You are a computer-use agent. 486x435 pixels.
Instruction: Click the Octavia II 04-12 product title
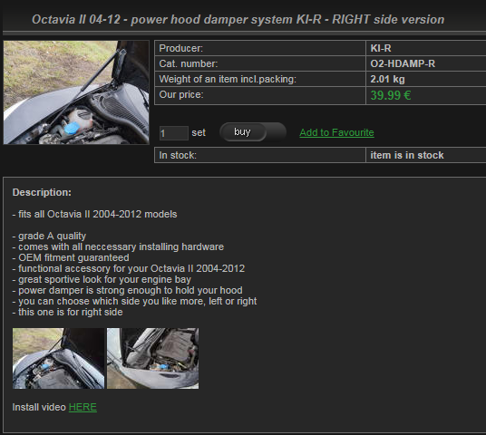tap(238, 20)
